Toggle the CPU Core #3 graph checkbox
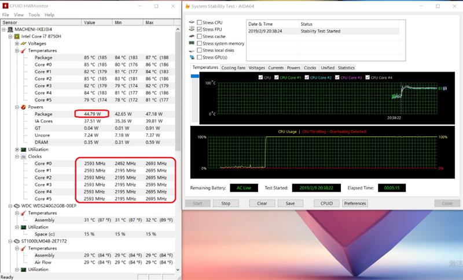Image resolution: width=463 pixels, height=280 pixels. coord(337,77)
